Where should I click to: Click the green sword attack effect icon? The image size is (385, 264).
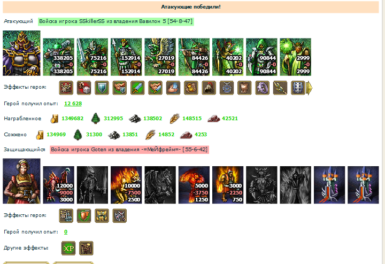click(x=137, y=88)
